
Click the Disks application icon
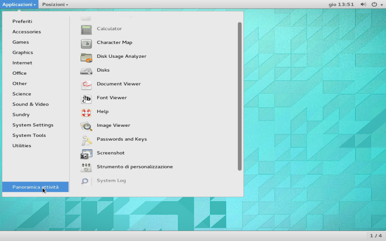click(x=86, y=70)
